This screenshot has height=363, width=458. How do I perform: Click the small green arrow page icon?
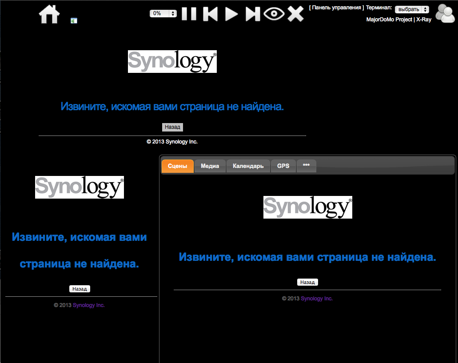pos(74,20)
